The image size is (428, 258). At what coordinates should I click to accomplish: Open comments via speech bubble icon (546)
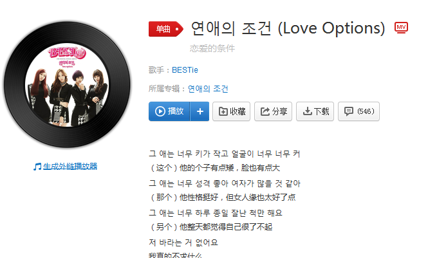click(358, 111)
